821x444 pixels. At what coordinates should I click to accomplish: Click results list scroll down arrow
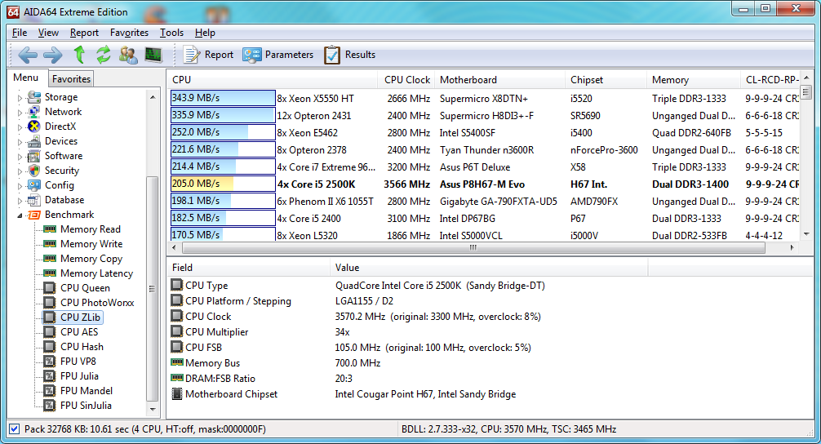pos(806,234)
